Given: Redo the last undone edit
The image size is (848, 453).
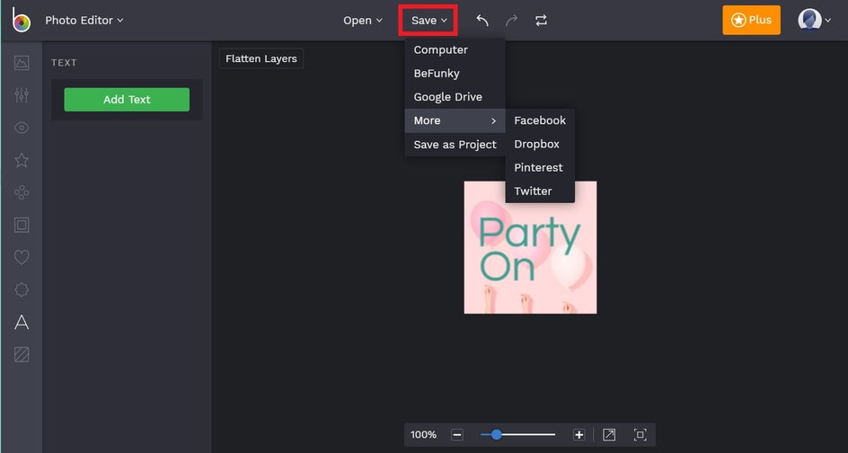Looking at the screenshot, I should pos(511,20).
